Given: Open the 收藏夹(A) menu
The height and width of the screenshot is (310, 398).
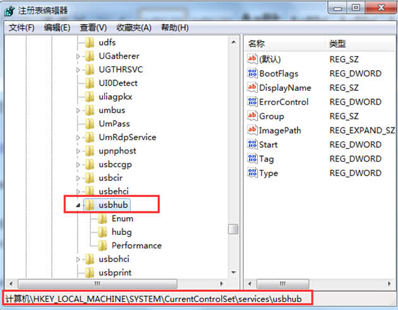Looking at the screenshot, I should click(x=133, y=27).
